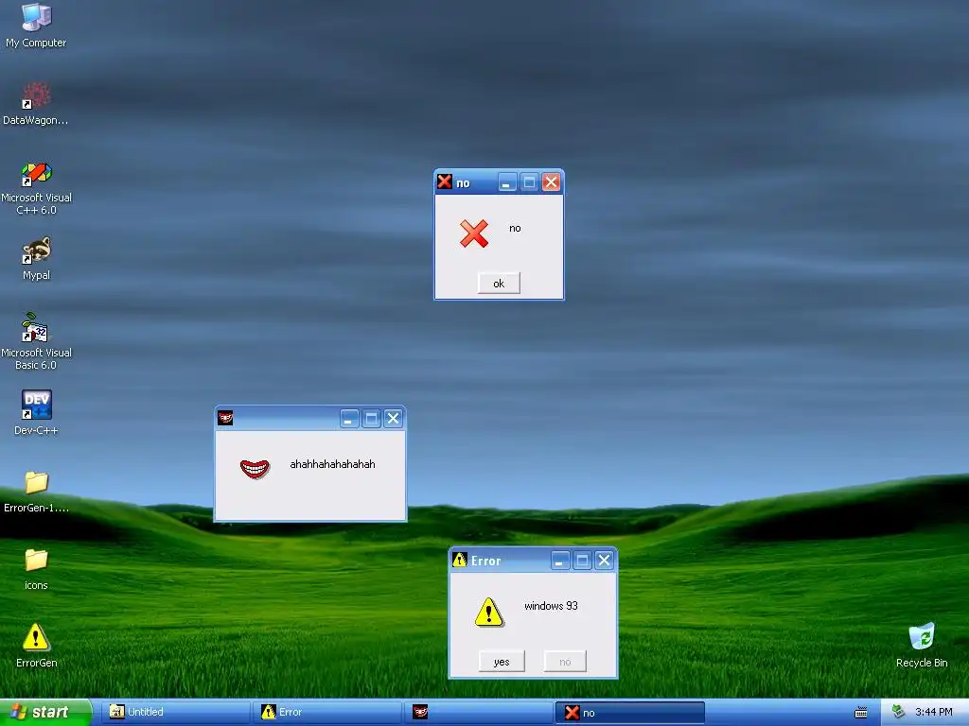The width and height of the screenshot is (969, 726).
Task: Click the no window title text
Action: click(463, 183)
